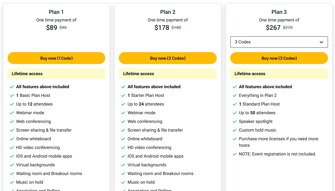This screenshot has width=335, height=191.
Task: Click checkmark beside Everything in Plan 2
Action: click(235, 95)
